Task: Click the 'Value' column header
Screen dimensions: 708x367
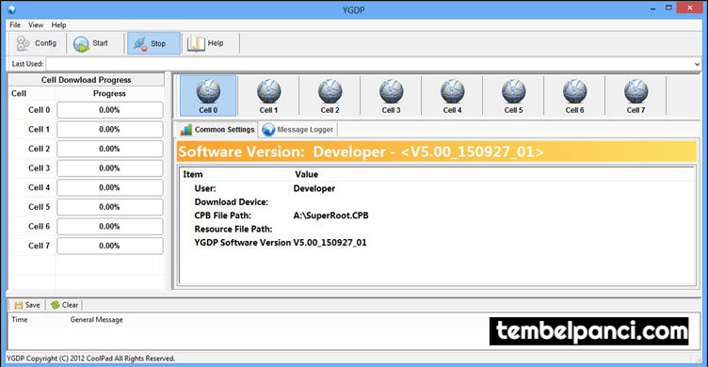Action: tap(307, 174)
